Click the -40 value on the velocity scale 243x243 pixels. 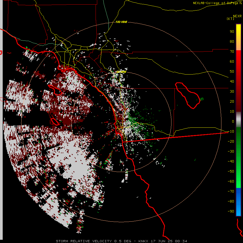231,161
